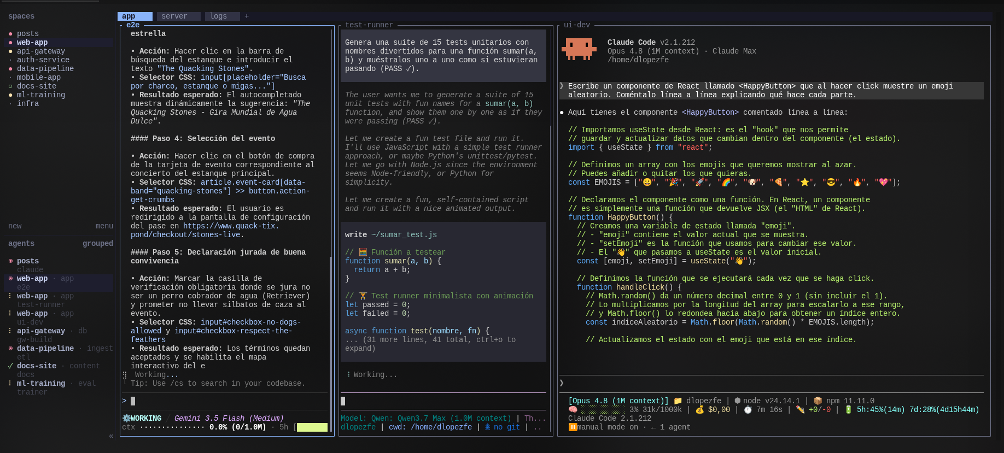Click the ui-dev Claude prompt input

coord(771,384)
